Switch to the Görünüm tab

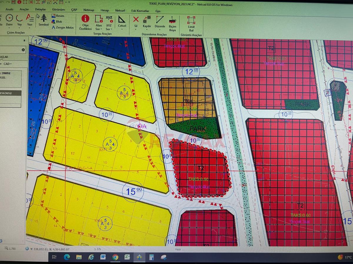tap(58, 9)
